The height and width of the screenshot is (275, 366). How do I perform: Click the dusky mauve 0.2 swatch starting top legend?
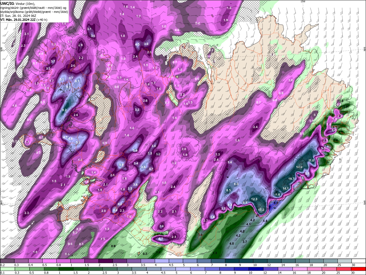(x=7, y=261)
